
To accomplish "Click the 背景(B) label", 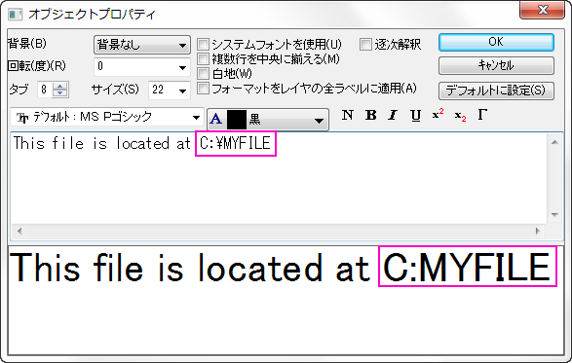I will pos(27,44).
